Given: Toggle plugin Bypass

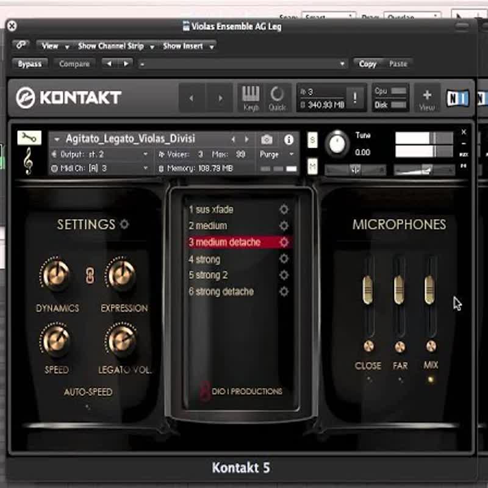Looking at the screenshot, I should 29,64.
